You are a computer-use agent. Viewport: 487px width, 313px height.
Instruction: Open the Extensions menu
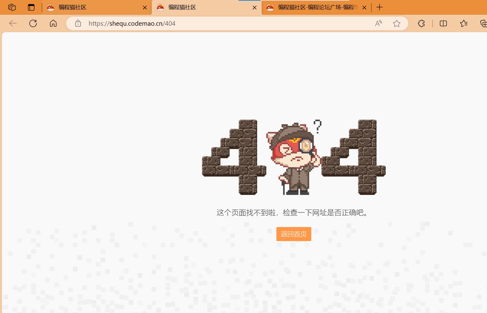click(421, 24)
